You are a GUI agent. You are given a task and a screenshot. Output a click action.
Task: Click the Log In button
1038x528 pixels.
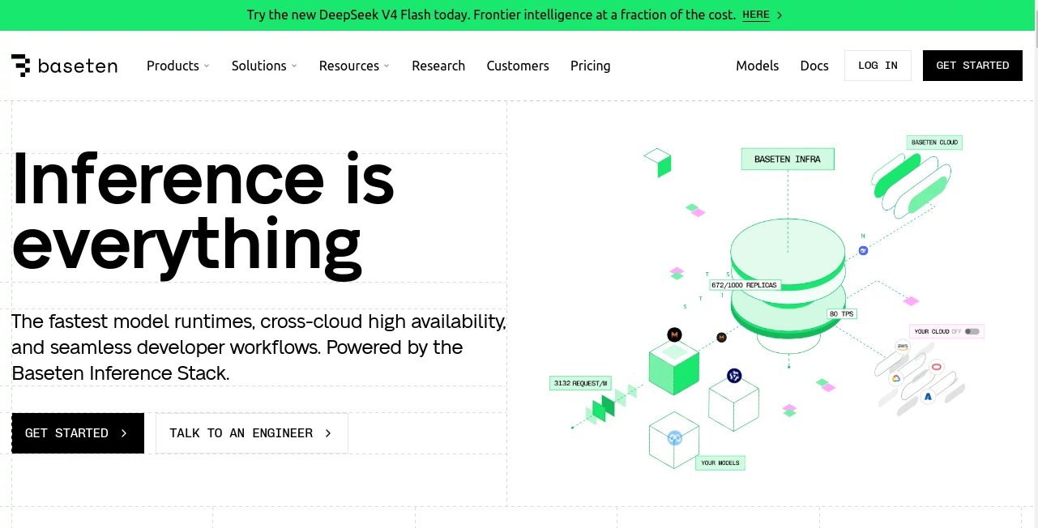878,66
